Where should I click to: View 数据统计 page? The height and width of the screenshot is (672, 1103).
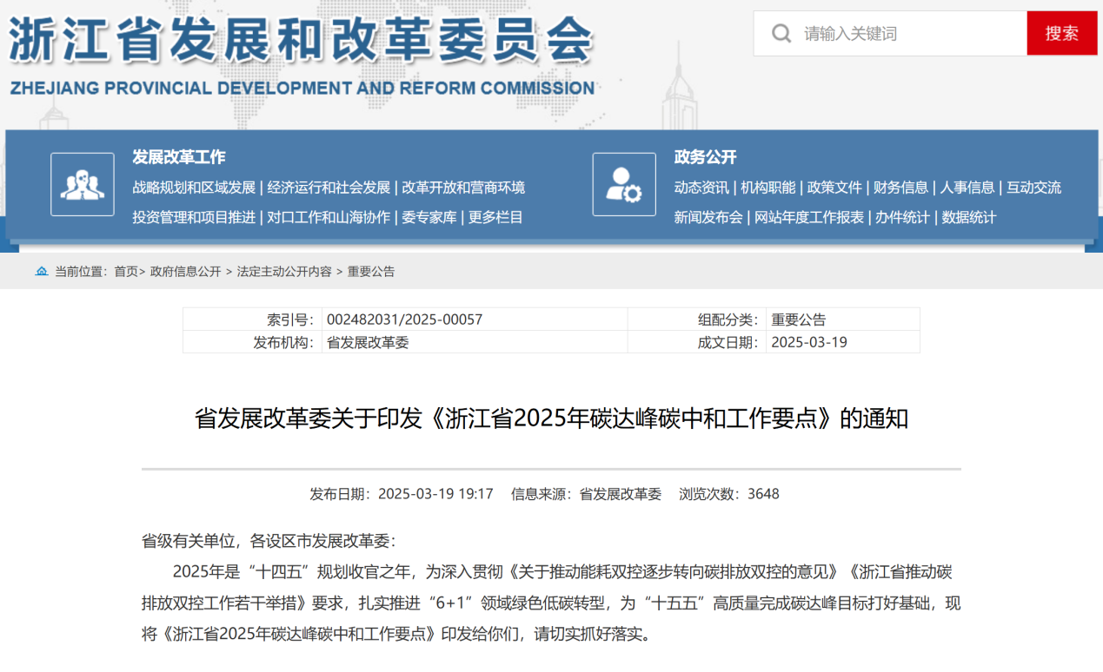(x=969, y=217)
